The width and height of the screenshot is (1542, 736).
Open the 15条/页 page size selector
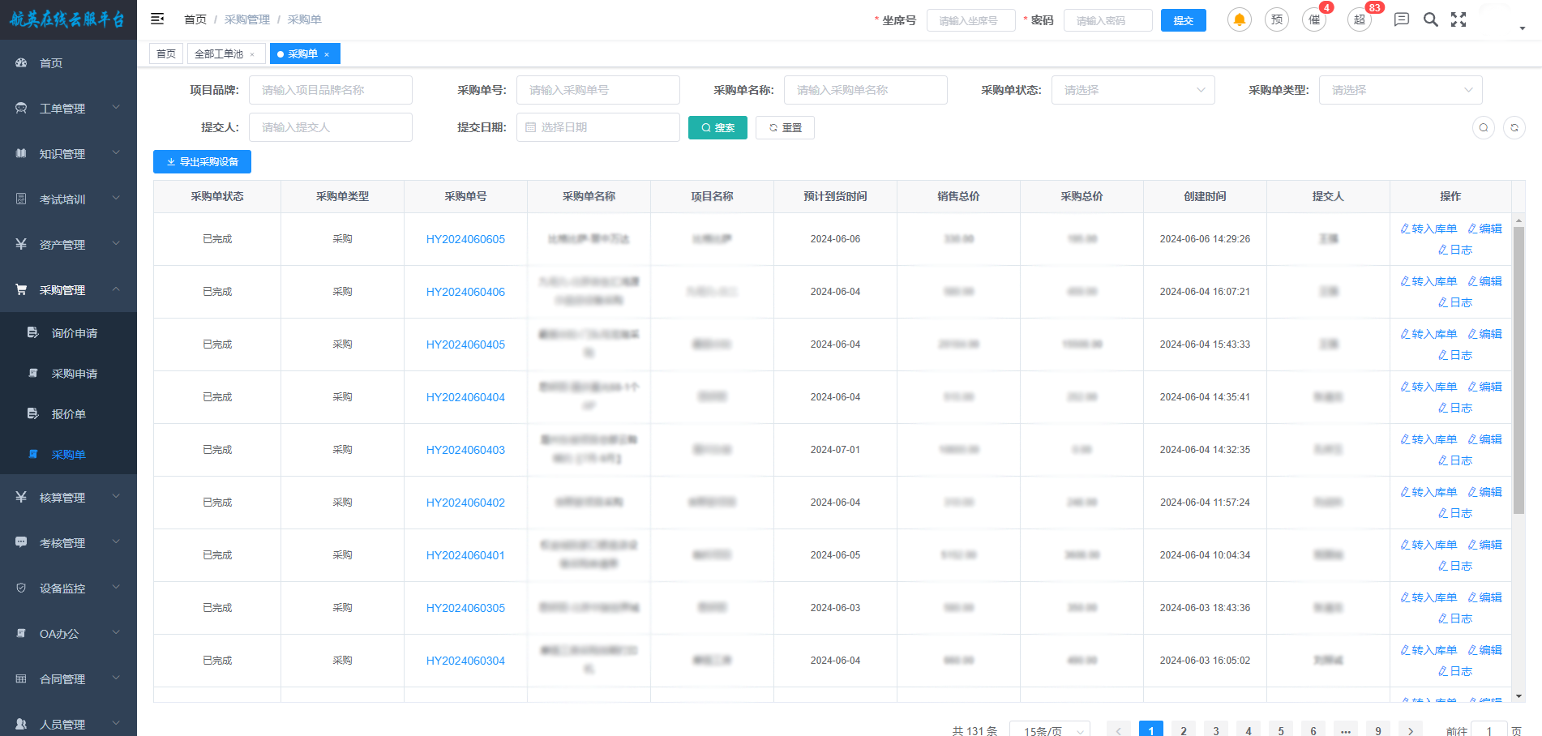tap(1050, 730)
